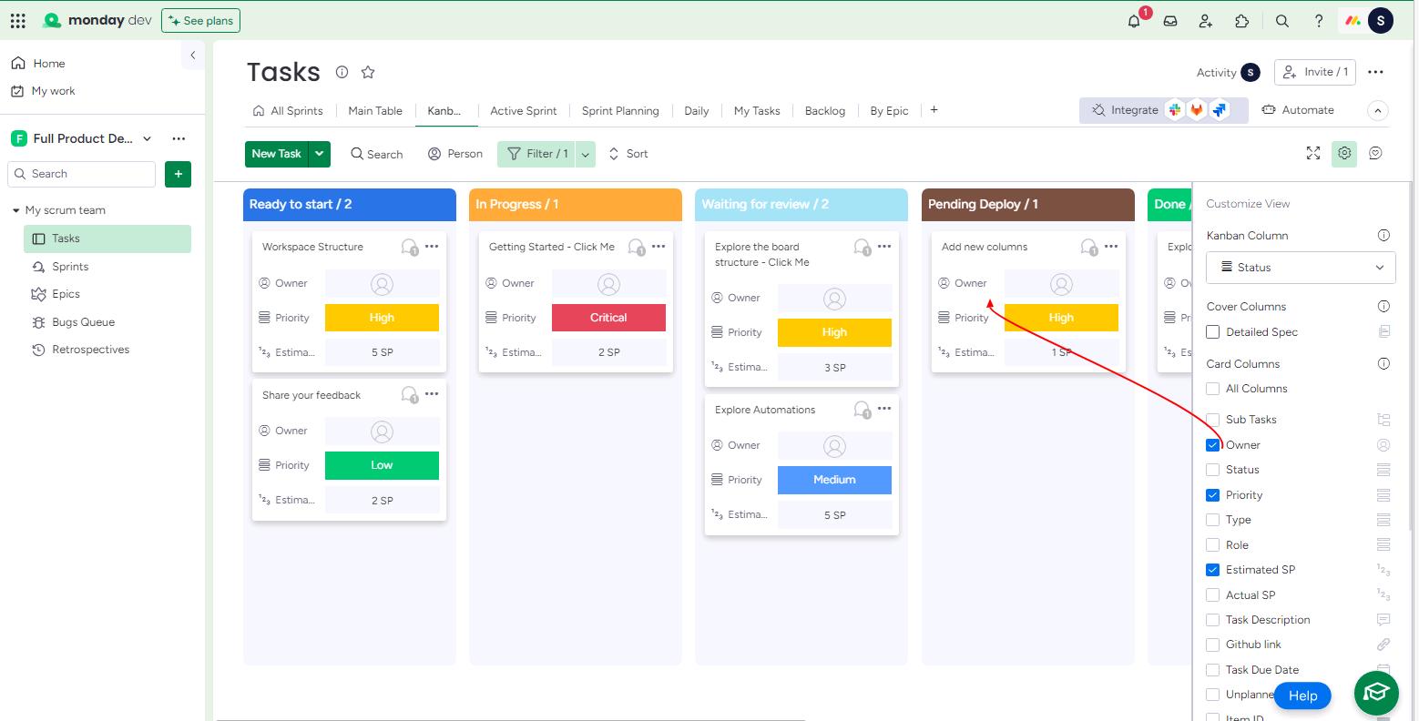Collapse My scrum team folder

click(x=15, y=210)
